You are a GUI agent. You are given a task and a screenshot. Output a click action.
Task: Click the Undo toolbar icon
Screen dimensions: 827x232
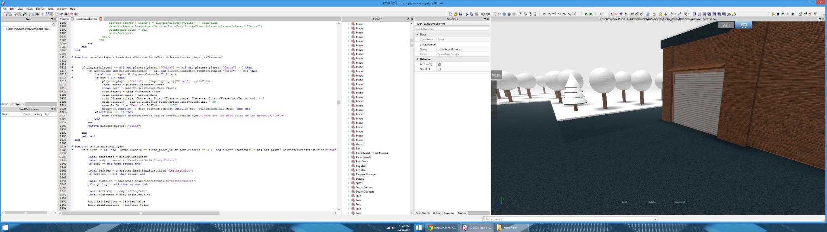pos(483,14)
